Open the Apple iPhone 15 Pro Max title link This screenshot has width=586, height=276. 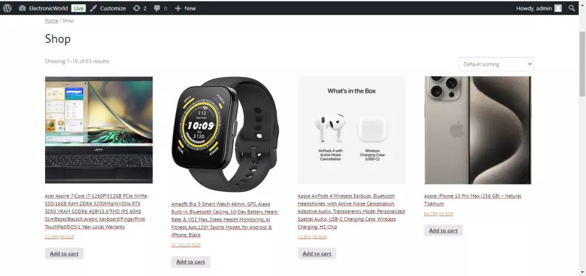472,200
